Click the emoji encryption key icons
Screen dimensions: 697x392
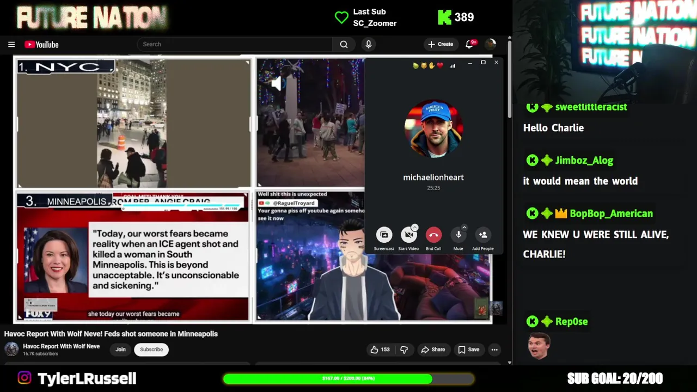pyautogui.click(x=428, y=65)
